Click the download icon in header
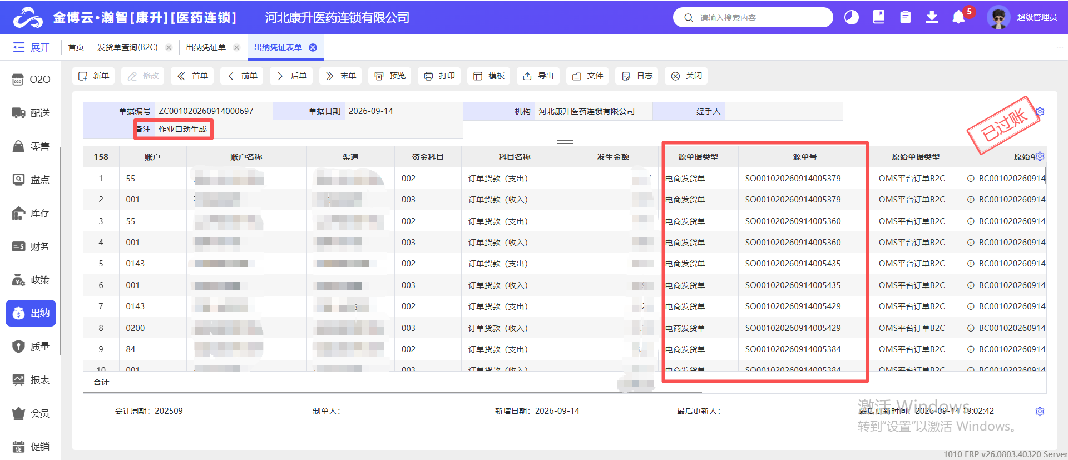 (x=932, y=17)
